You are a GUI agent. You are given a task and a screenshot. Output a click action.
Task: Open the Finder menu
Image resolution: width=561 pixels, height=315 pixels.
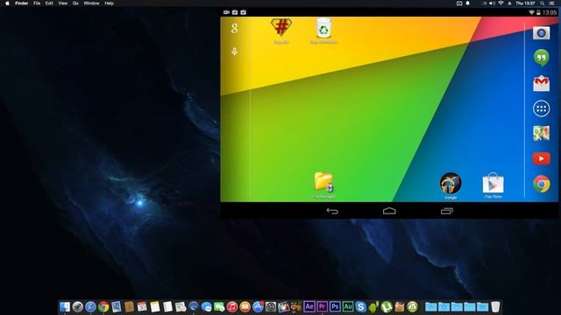click(x=21, y=3)
